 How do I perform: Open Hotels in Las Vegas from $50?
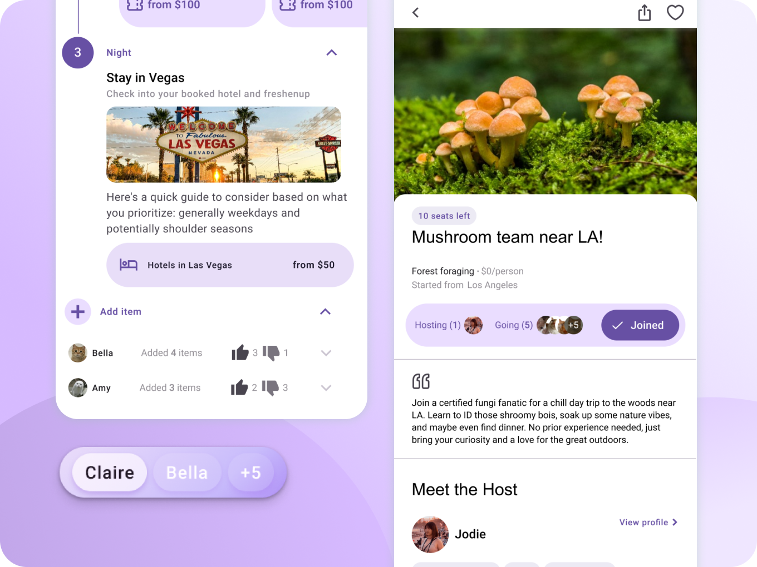coord(230,265)
